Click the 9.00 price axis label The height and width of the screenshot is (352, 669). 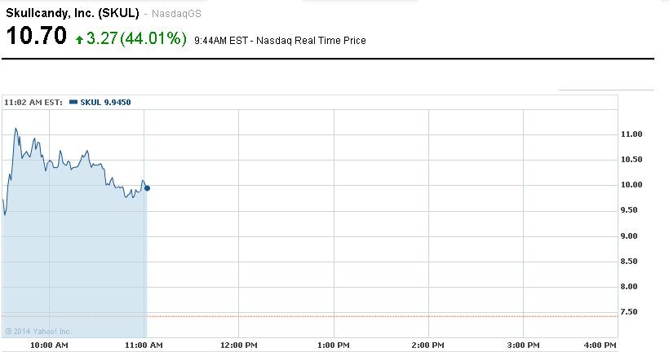tap(631, 236)
